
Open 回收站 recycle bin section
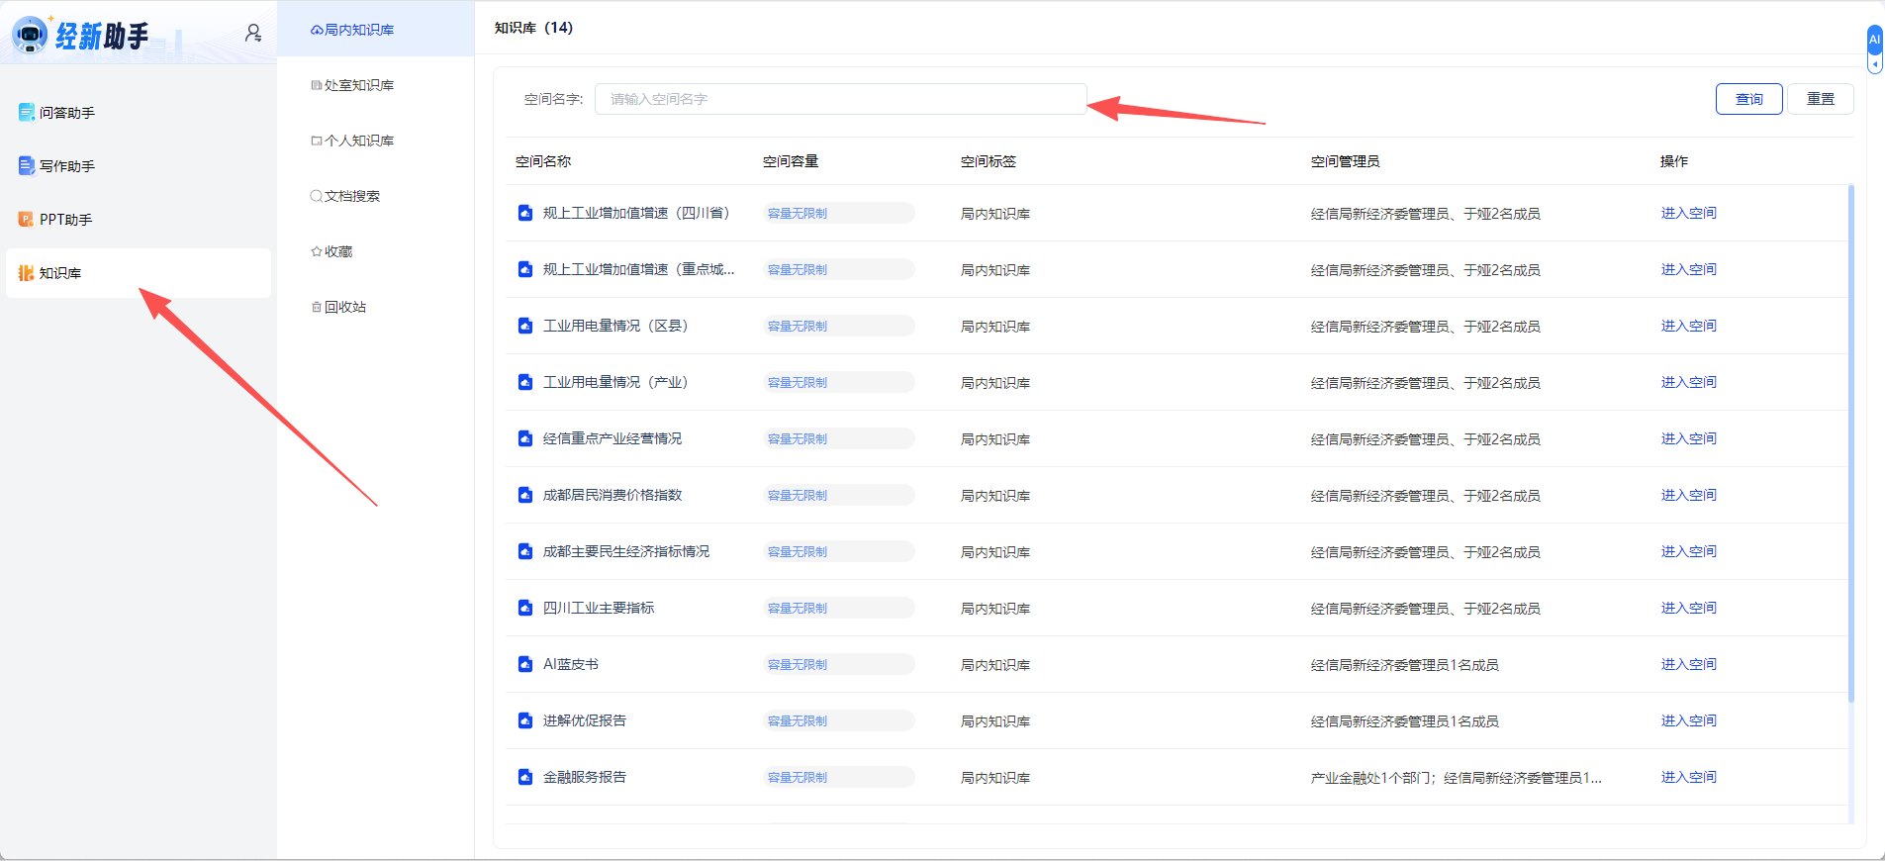pos(376,307)
